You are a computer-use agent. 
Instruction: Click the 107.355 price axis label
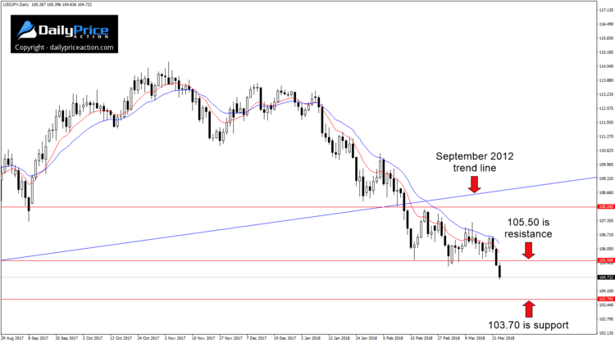(x=606, y=221)
